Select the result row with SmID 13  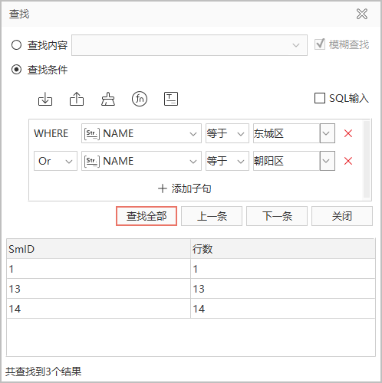(191, 289)
